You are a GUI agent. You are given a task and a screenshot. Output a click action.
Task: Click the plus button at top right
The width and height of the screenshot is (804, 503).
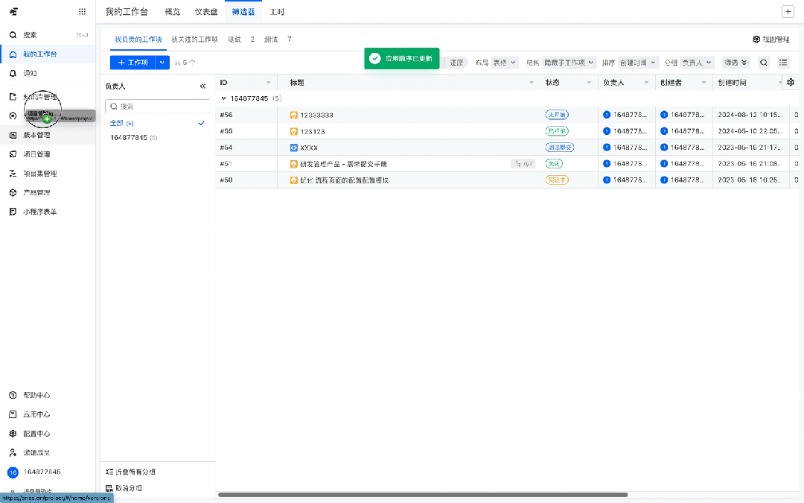tap(788, 12)
